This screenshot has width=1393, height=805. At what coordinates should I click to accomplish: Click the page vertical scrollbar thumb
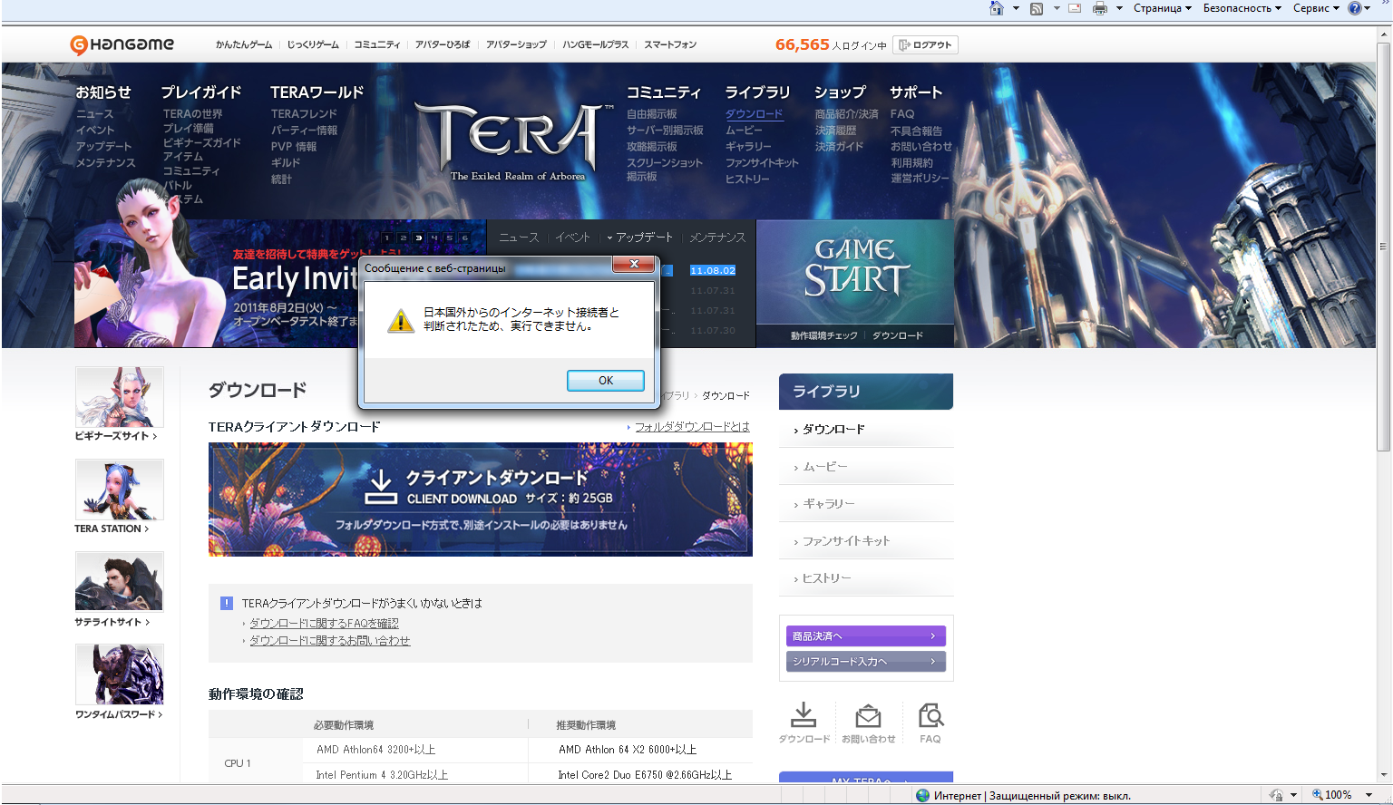point(1384,245)
